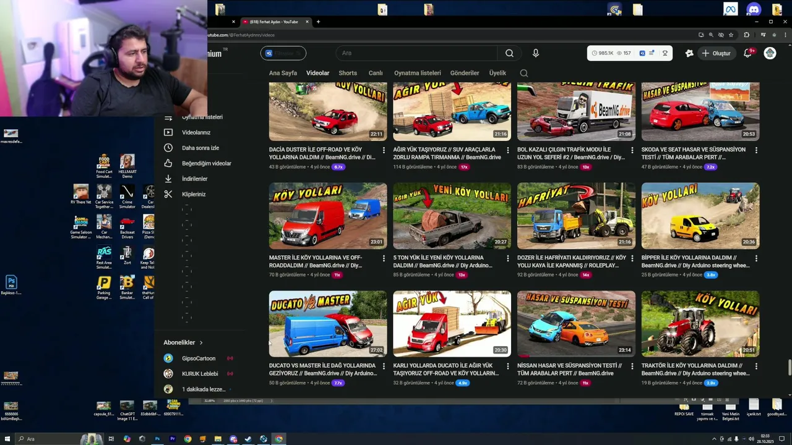Open Klipleriniz scissors entry
This screenshot has height=445, width=792.
193,194
